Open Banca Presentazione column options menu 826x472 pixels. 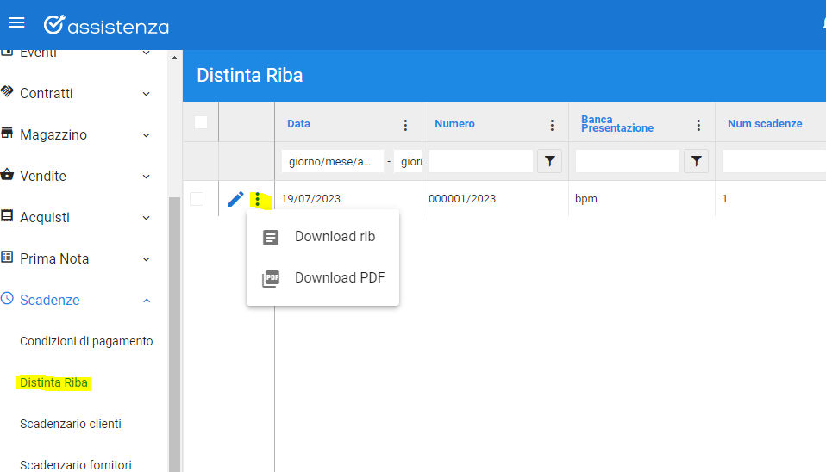click(698, 125)
